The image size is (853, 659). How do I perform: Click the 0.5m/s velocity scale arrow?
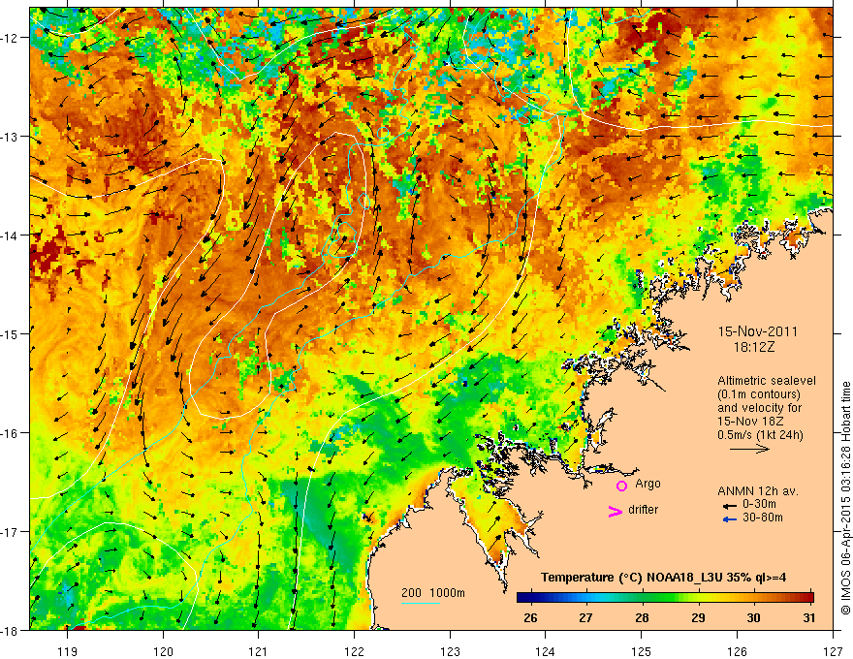point(749,449)
